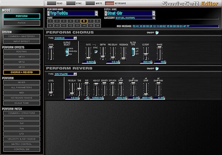
Task: Select part 1
Action: (50, 21)
